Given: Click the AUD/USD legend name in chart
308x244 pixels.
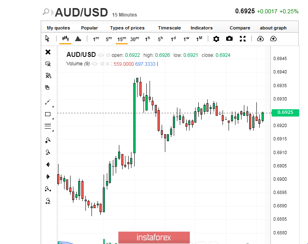Looking at the screenshot, I should coord(81,54).
